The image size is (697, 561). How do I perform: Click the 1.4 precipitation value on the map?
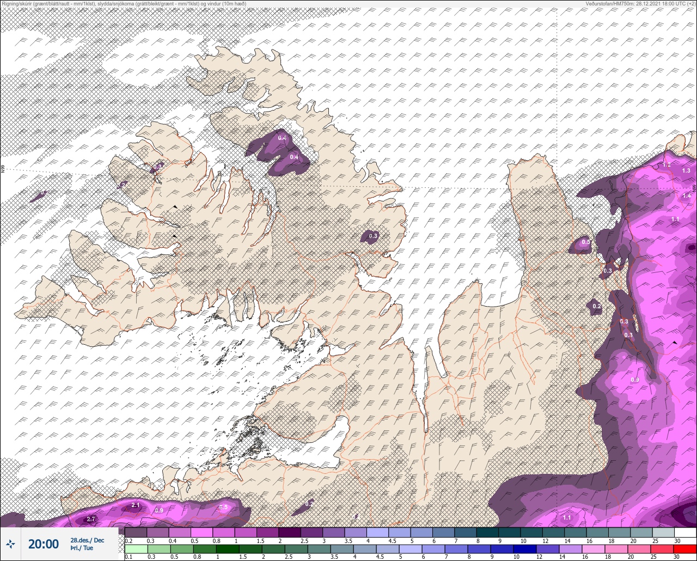point(687,196)
